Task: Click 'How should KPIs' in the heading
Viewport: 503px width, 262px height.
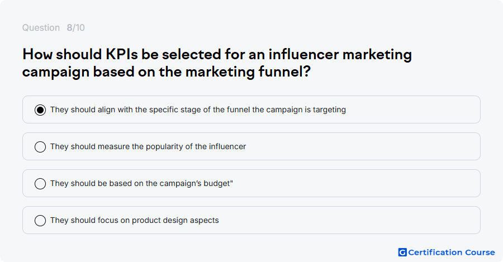Action: tap(80, 54)
